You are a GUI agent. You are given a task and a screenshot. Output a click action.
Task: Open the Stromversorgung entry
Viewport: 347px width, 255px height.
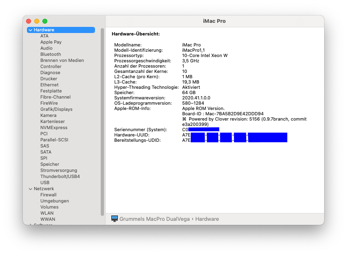click(x=59, y=171)
